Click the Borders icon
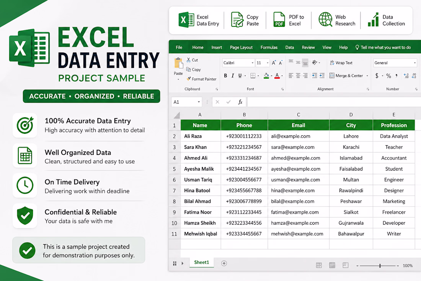This screenshot has height=281, width=421. (253, 76)
